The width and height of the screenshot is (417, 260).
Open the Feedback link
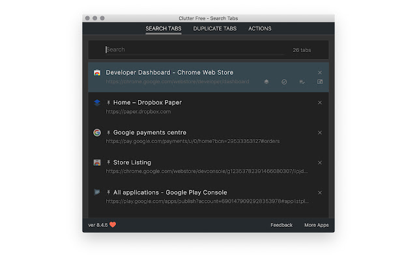pyautogui.click(x=281, y=225)
